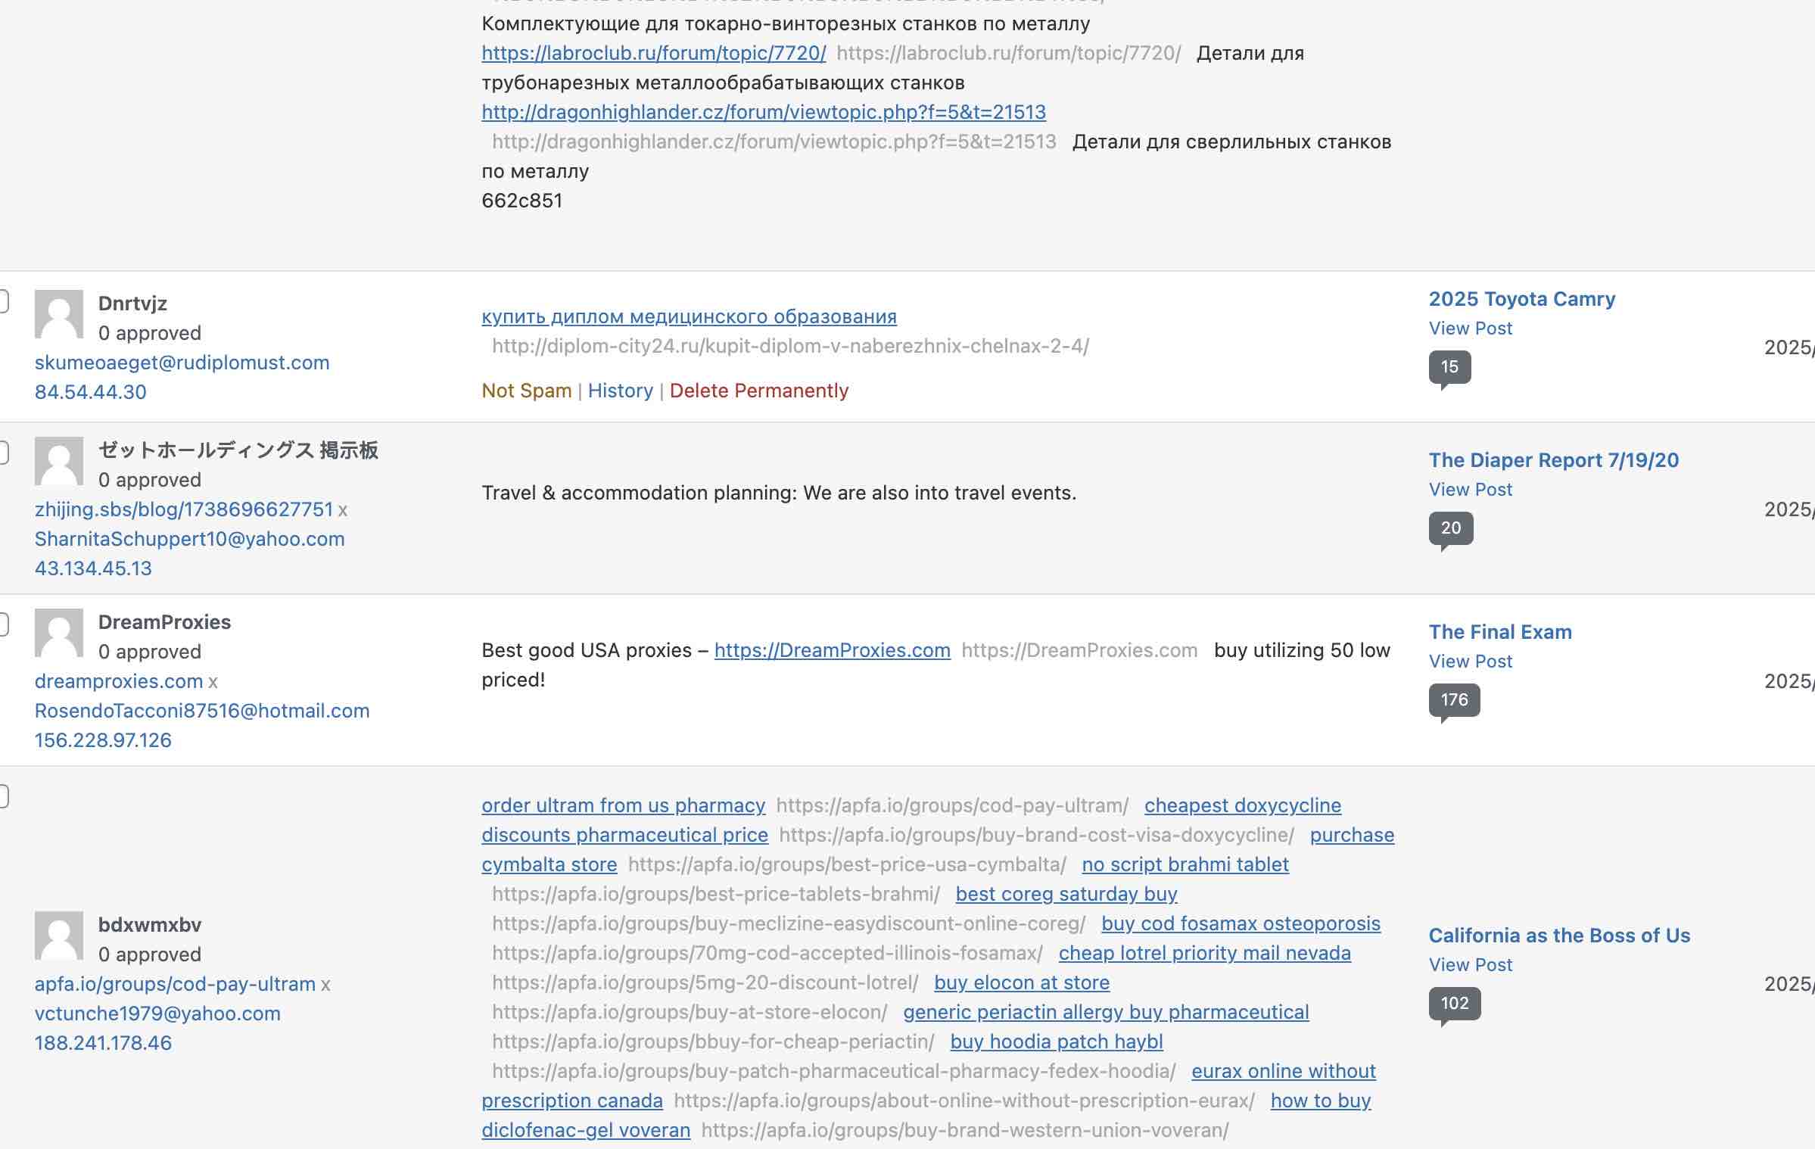Delete Permanently the Dnrtvjz comment
Screen dimensions: 1815x1149
click(758, 391)
